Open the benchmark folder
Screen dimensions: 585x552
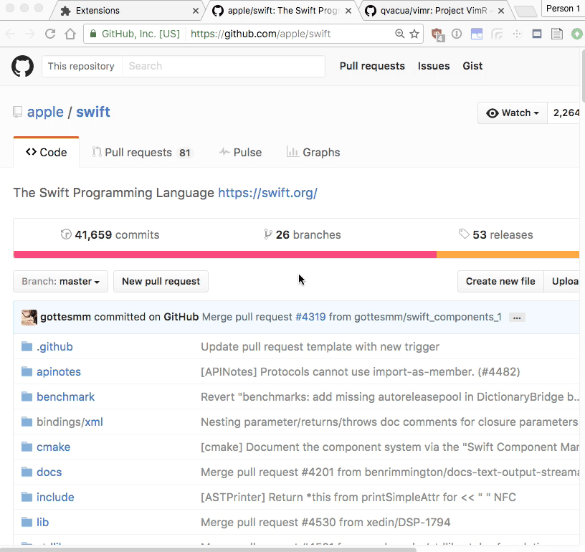[x=65, y=397]
